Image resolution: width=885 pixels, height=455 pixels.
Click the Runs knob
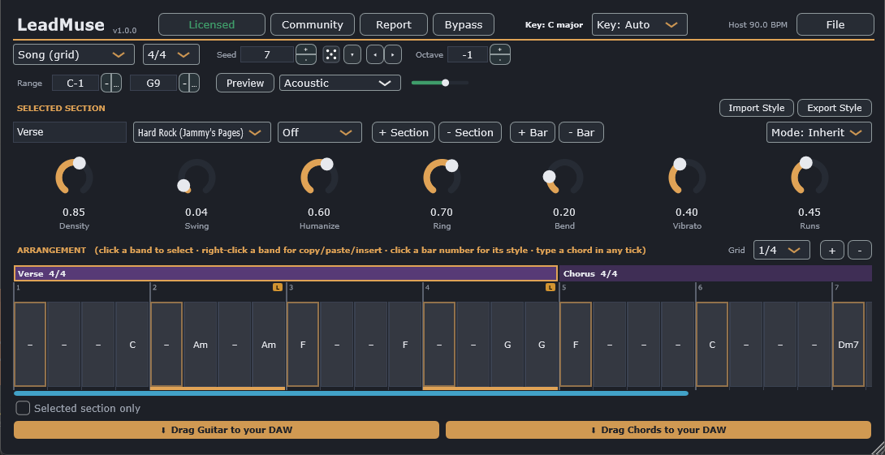click(809, 177)
